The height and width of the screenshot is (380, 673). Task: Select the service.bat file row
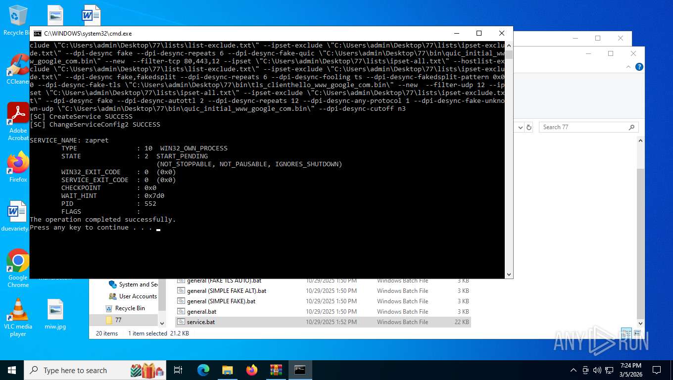coord(323,322)
